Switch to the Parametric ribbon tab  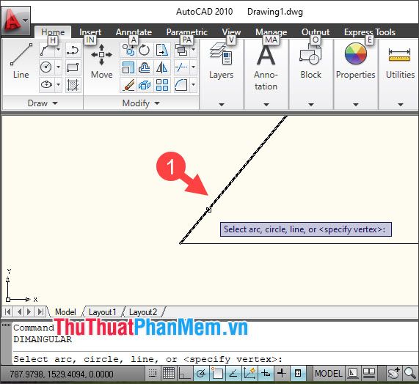point(187,32)
